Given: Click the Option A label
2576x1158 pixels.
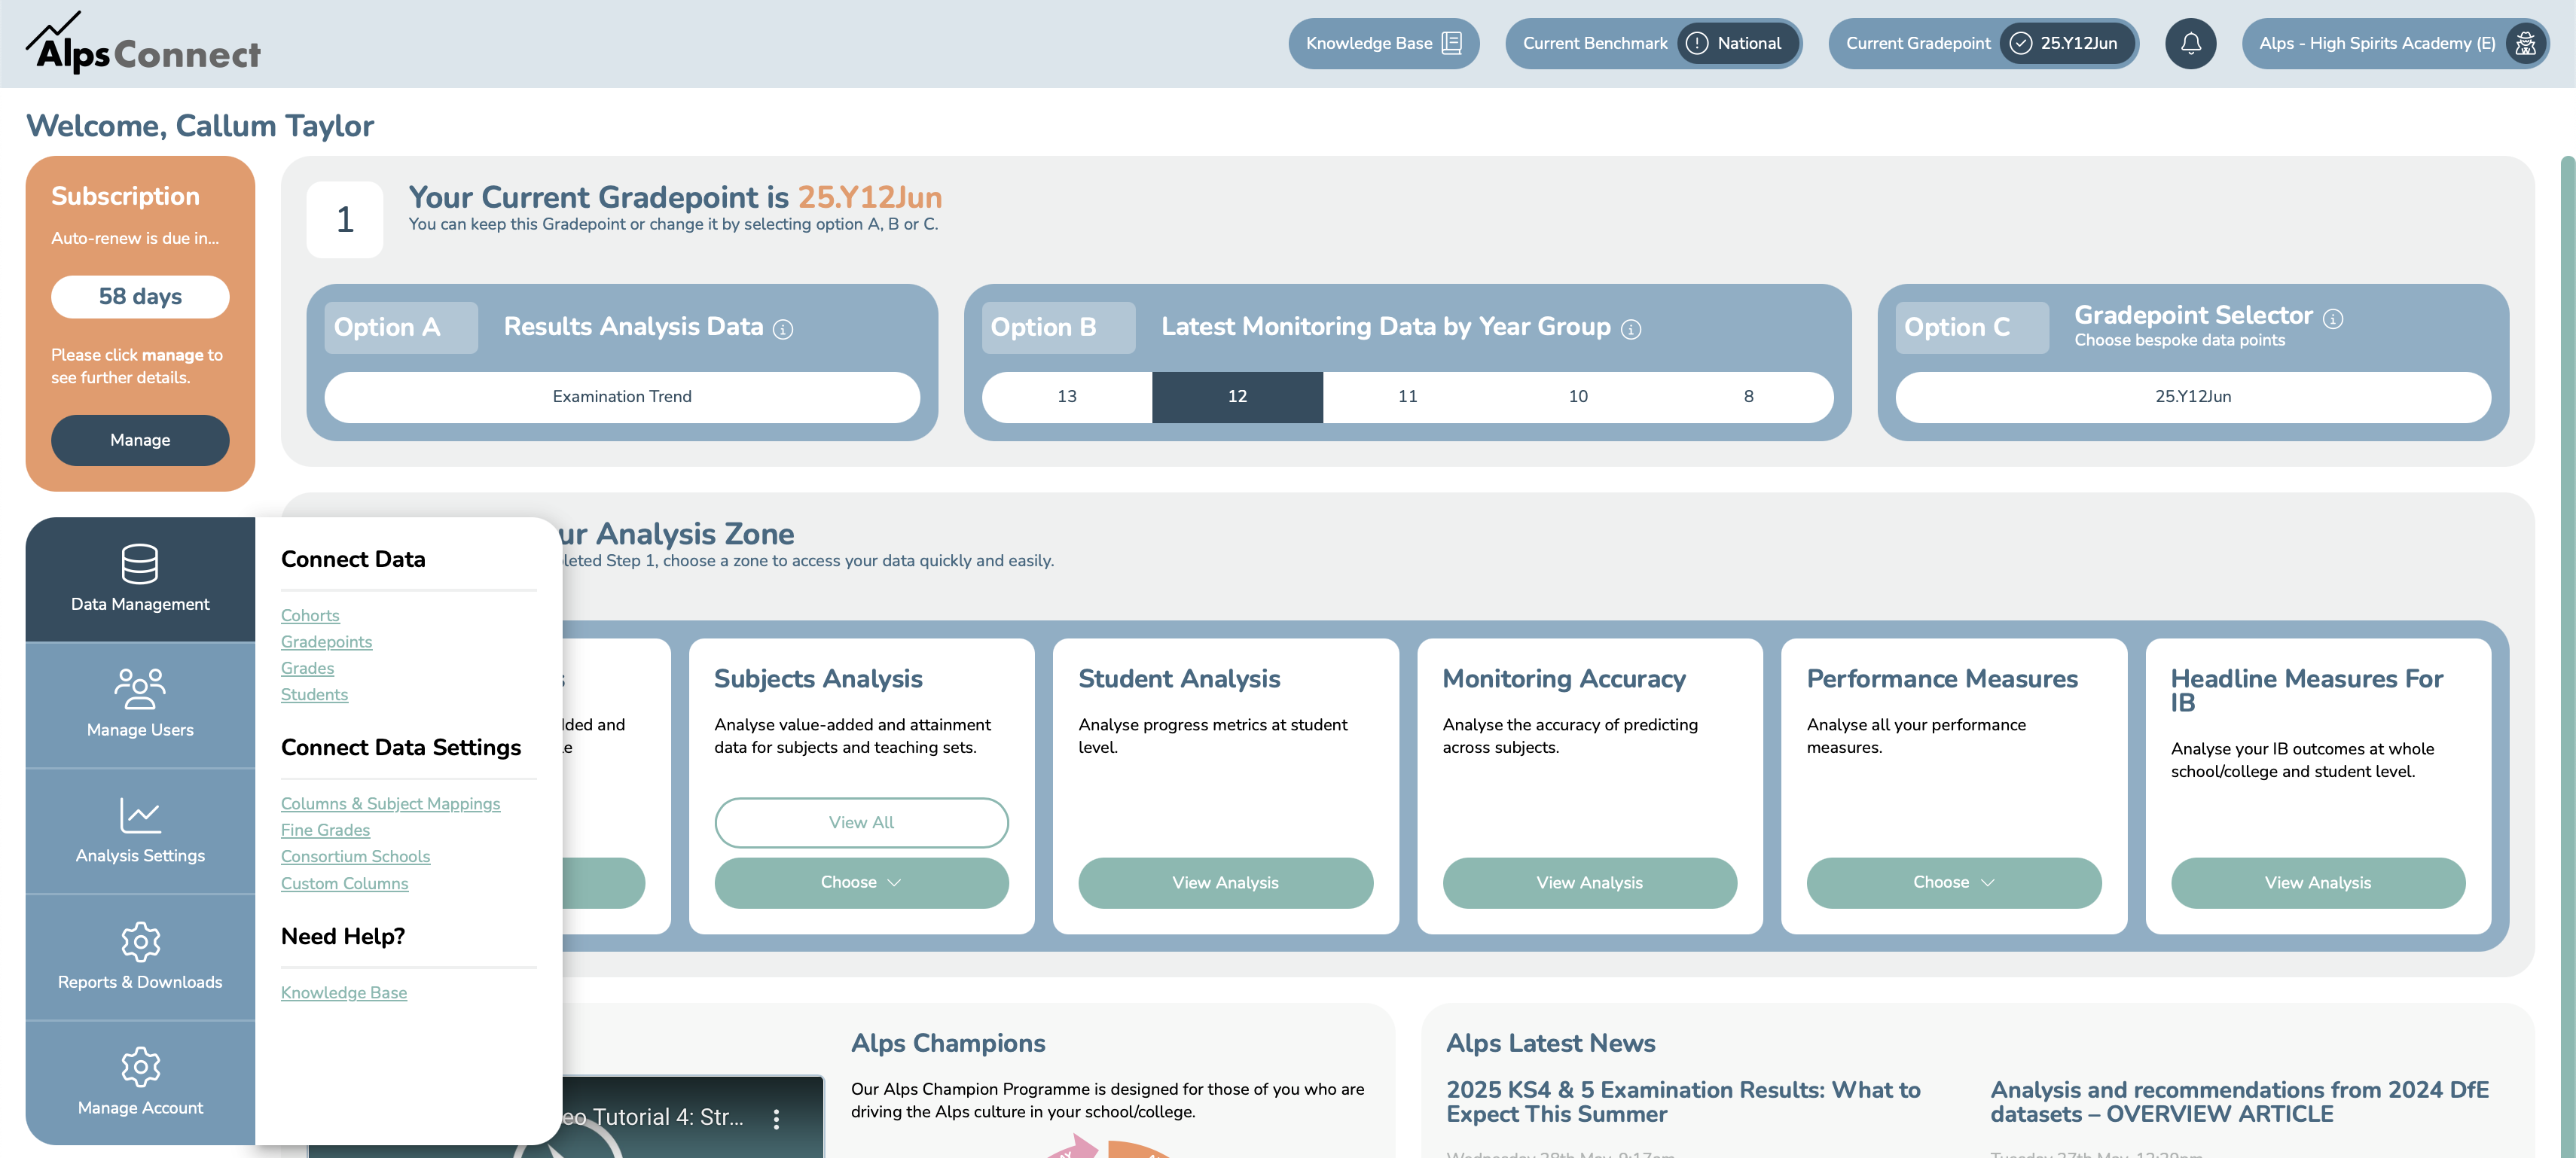Looking at the screenshot, I should [400, 327].
